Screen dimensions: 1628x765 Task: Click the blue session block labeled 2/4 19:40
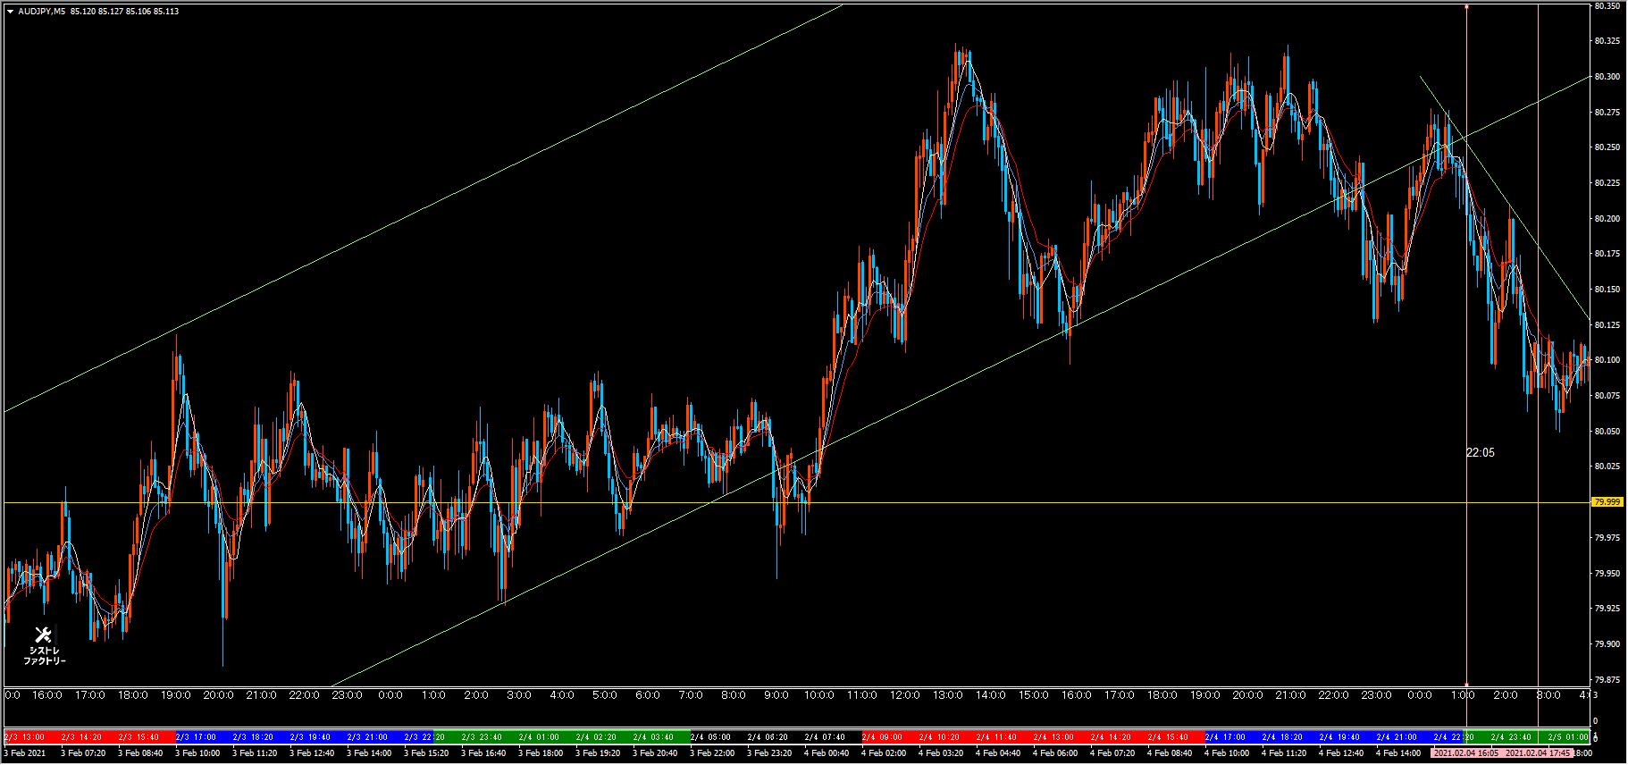tap(1337, 737)
